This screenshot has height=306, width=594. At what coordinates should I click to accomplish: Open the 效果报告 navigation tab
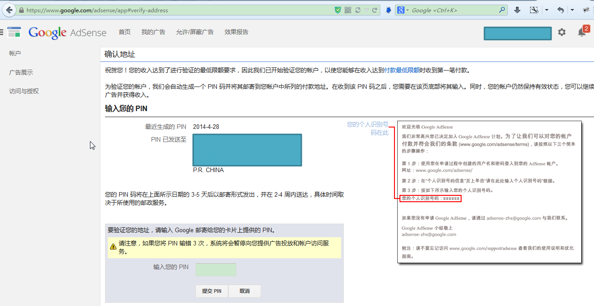coord(237,32)
